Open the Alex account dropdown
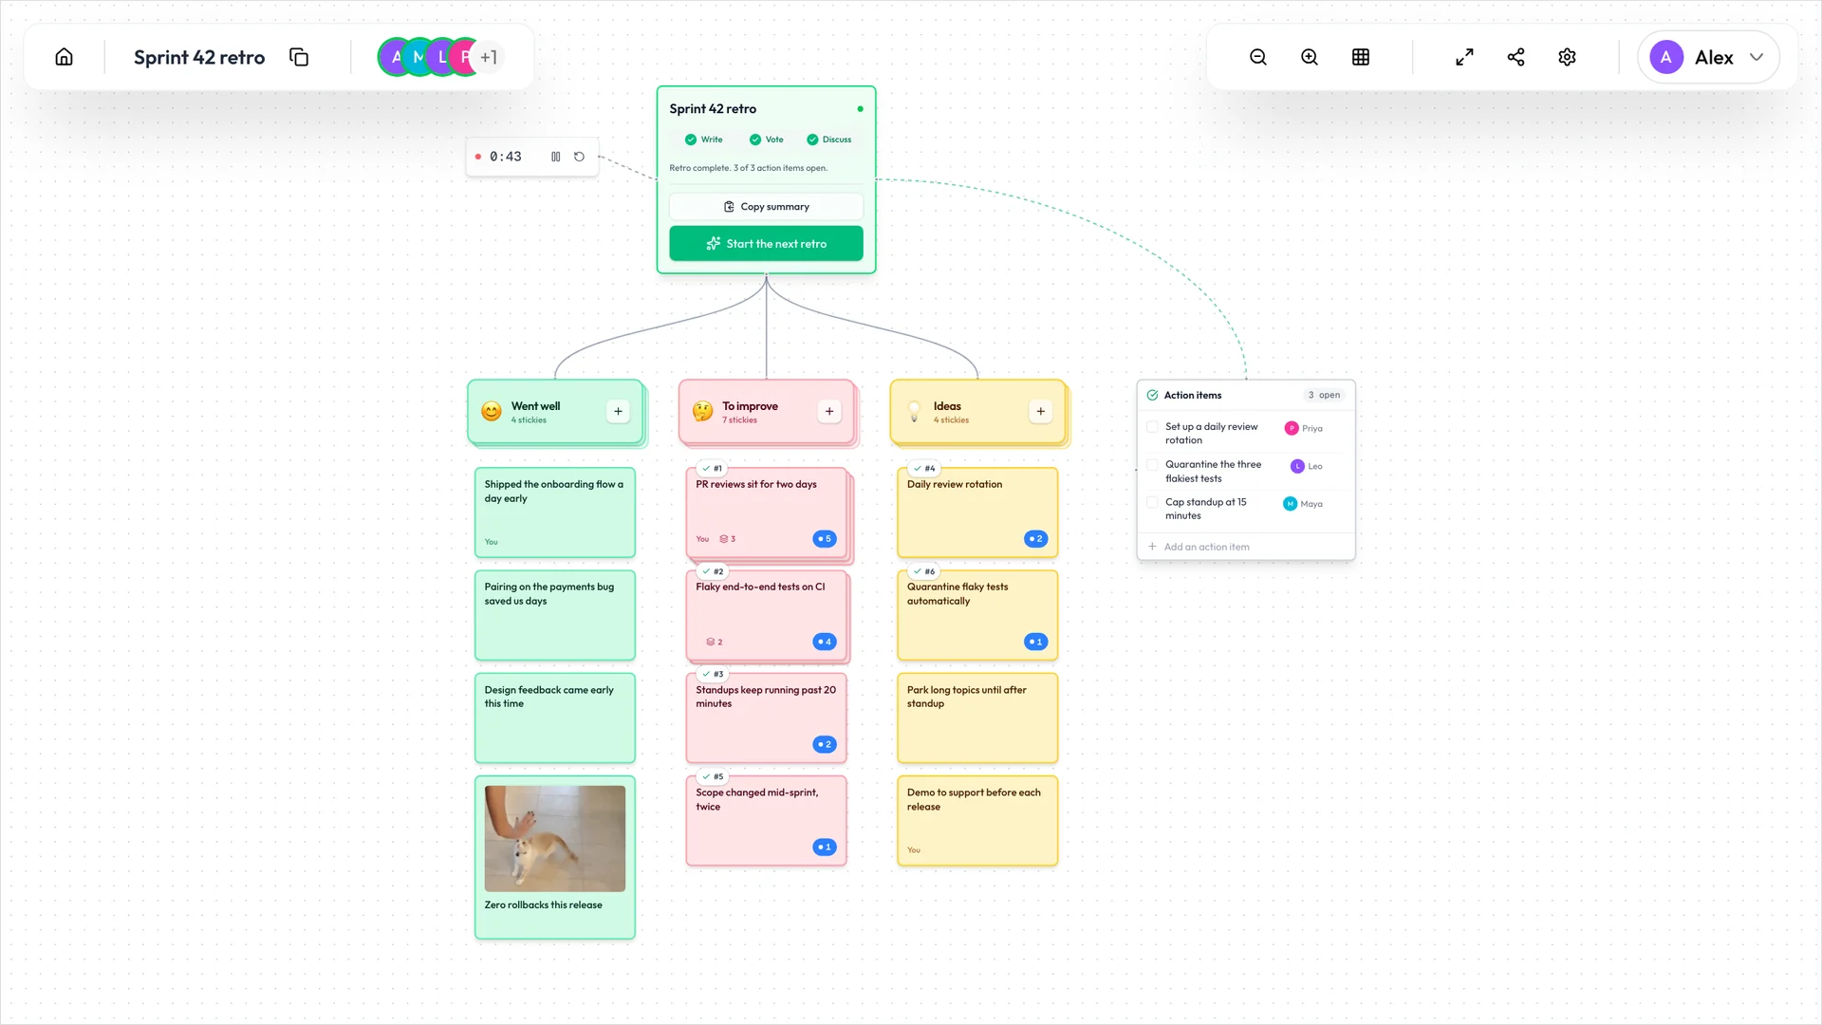Viewport: 1822px width, 1025px height. point(1708,57)
